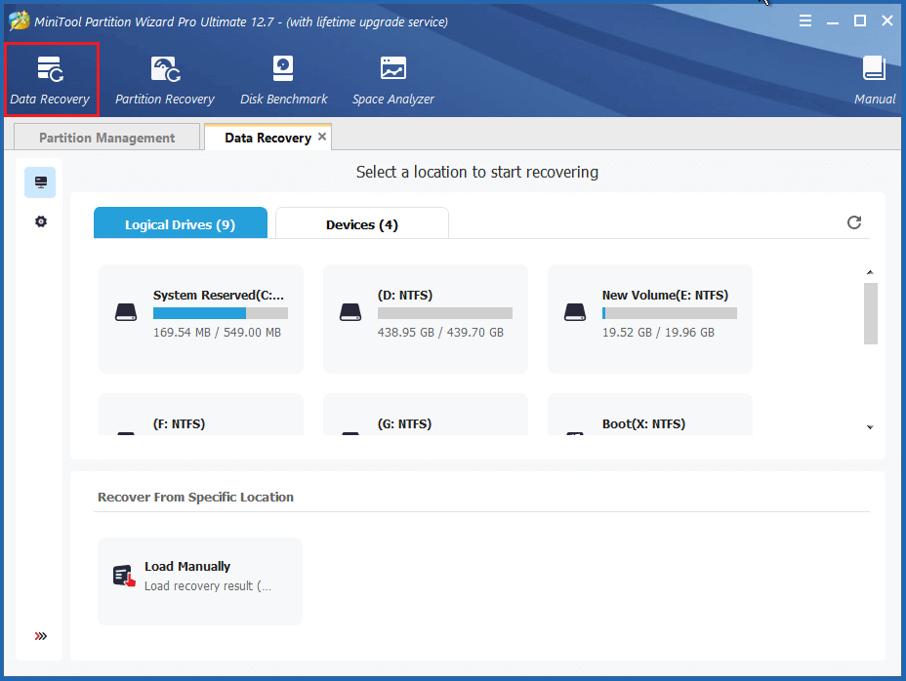
Task: Click the Load Manually icon
Action: pyautogui.click(x=124, y=576)
